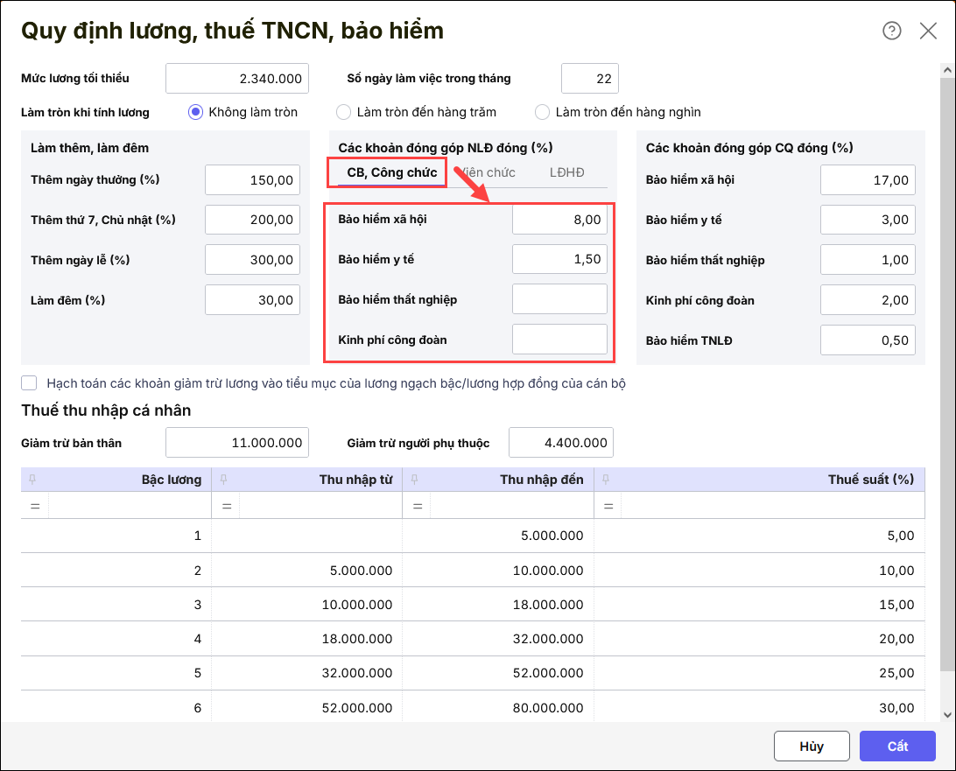956x771 pixels.
Task: Pin the Thu nhập từ column
Action: point(223,479)
